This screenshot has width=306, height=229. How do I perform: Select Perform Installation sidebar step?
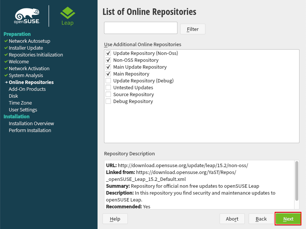click(30, 130)
